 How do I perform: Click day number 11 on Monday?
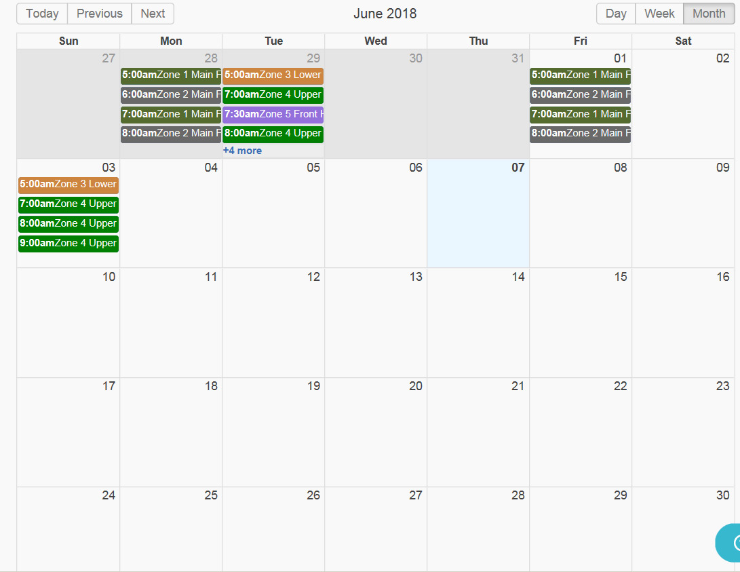coord(211,277)
